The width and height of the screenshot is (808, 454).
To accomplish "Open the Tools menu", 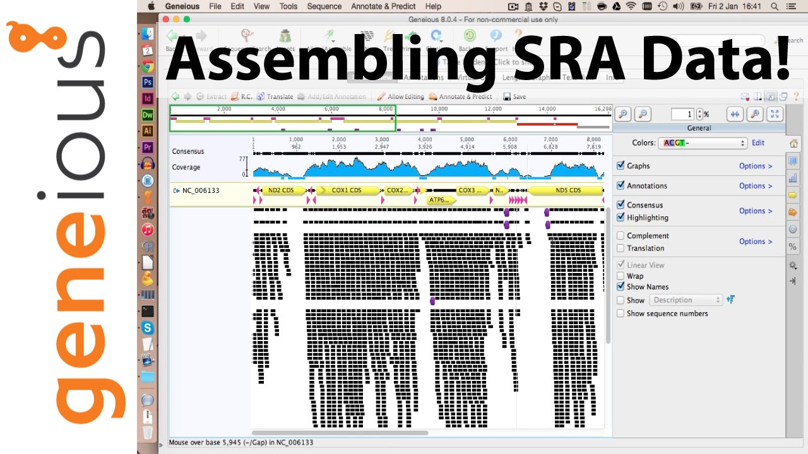I will (x=288, y=6).
